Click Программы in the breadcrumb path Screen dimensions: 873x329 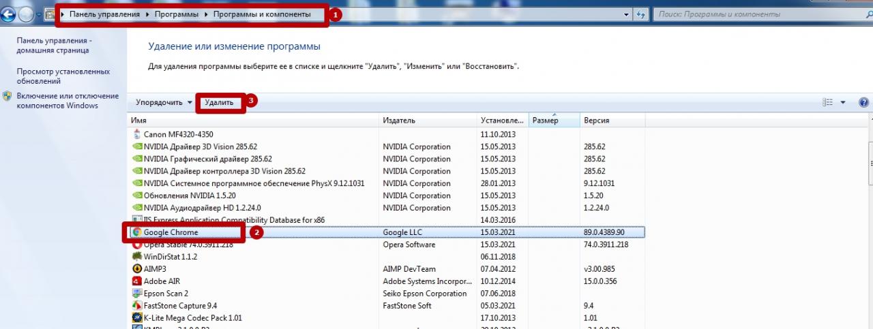[177, 14]
